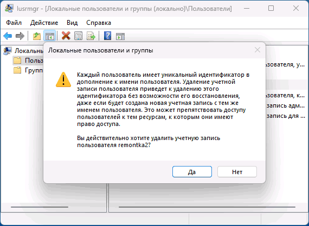Select the Группы folder in the tree

[28, 70]
